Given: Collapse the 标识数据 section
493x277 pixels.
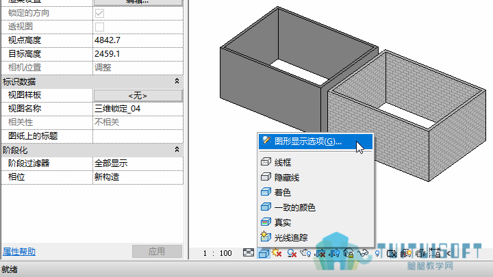Looking at the screenshot, I should pos(177,81).
